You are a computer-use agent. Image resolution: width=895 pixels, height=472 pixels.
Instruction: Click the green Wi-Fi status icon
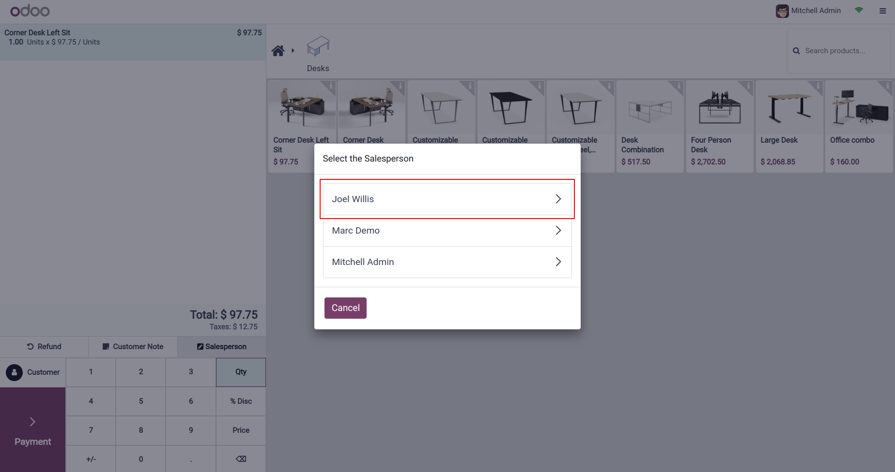[859, 10]
